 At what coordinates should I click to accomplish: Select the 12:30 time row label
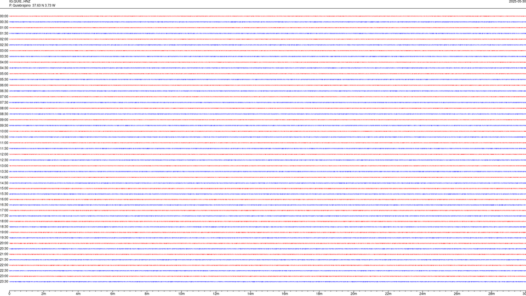[x=4, y=160]
